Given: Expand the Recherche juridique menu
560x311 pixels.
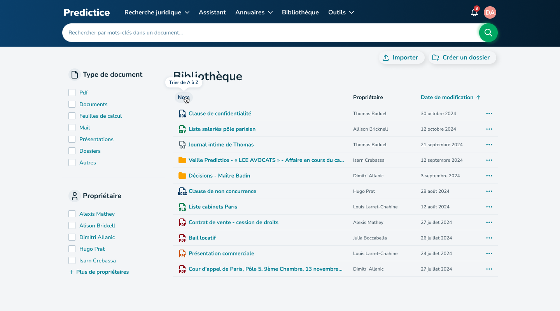Looking at the screenshot, I should pyautogui.click(x=157, y=12).
